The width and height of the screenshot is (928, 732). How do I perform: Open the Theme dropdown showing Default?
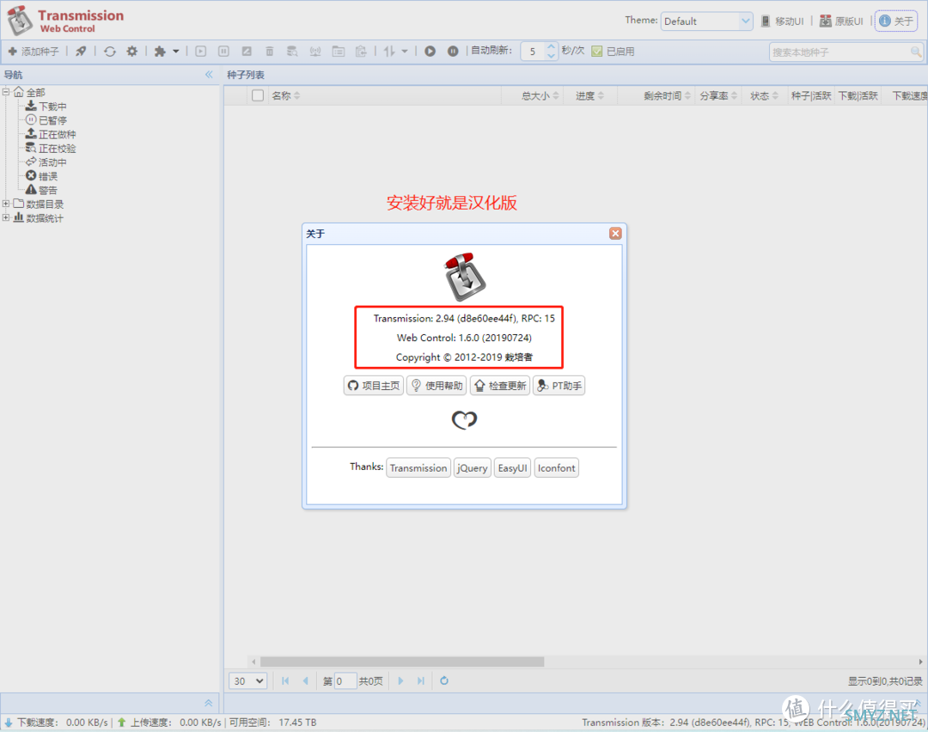(x=706, y=21)
